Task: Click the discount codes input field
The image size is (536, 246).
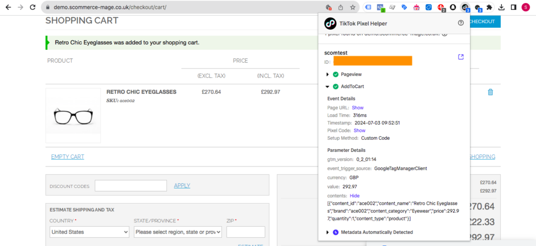Action: point(131,186)
